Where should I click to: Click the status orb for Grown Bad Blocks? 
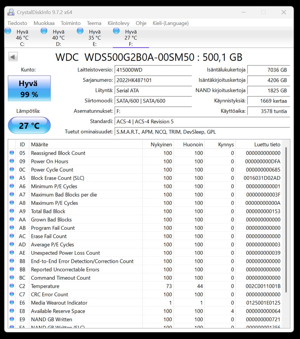click(x=12, y=219)
